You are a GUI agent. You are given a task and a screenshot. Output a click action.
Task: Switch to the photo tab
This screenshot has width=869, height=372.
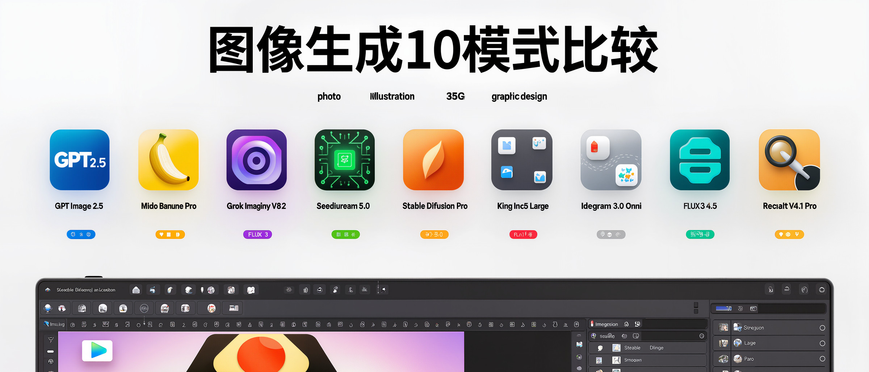point(329,97)
